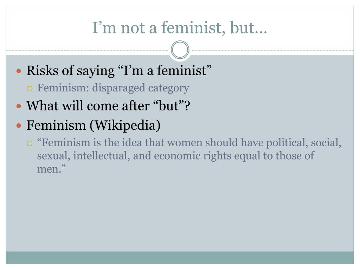The image size is (360, 270).
Task: Click the double-ring circle ornament below the title
Action: pyautogui.click(x=180, y=50)
